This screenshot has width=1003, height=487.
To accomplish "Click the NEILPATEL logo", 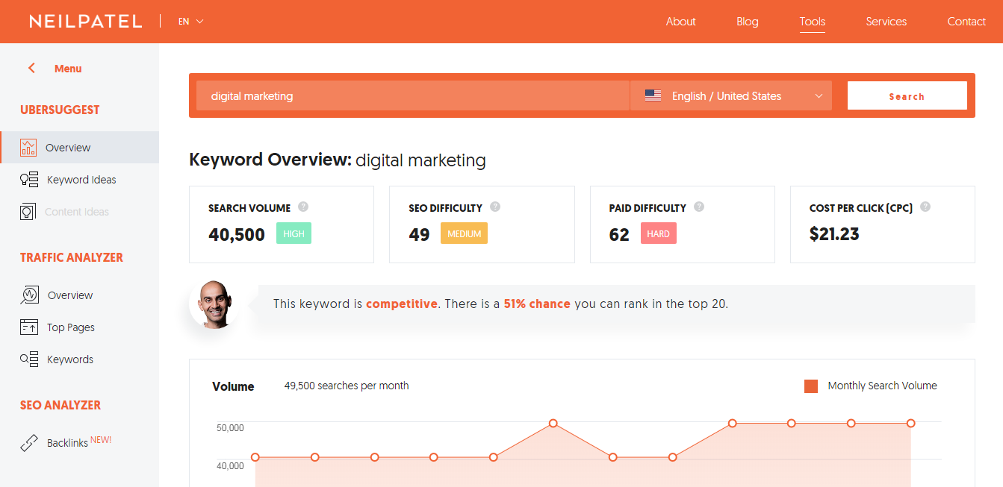I will [85, 22].
